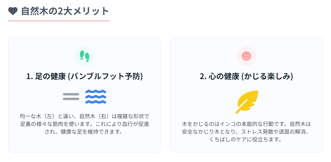
Task: Click the pink underline below the section heading
Action: (x=59, y=21)
